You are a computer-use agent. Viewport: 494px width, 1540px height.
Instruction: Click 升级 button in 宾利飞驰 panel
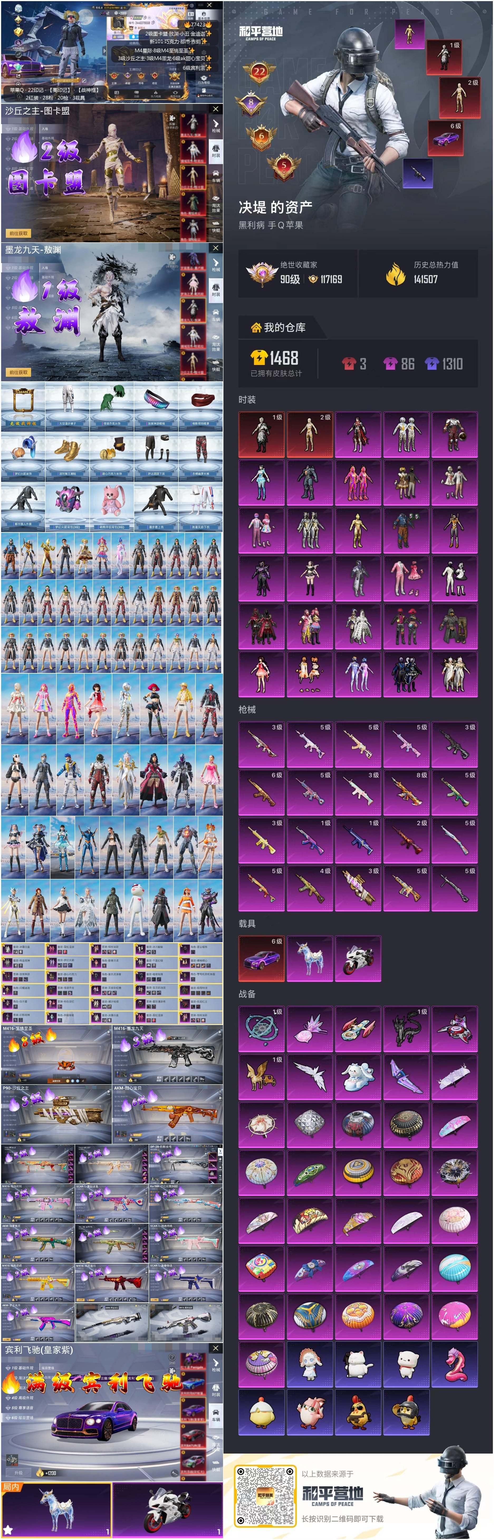click(18, 1473)
